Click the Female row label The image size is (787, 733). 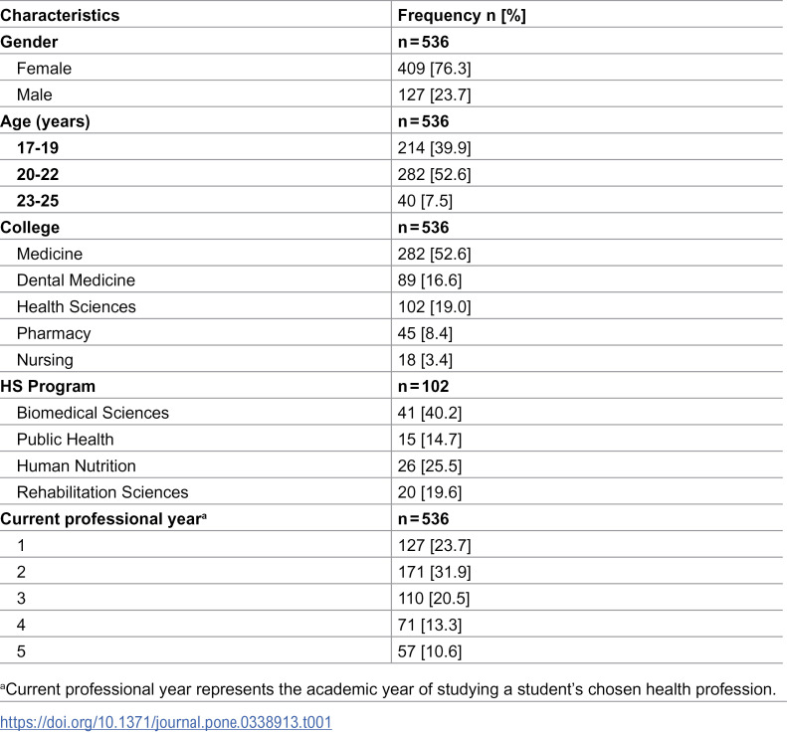pos(44,69)
